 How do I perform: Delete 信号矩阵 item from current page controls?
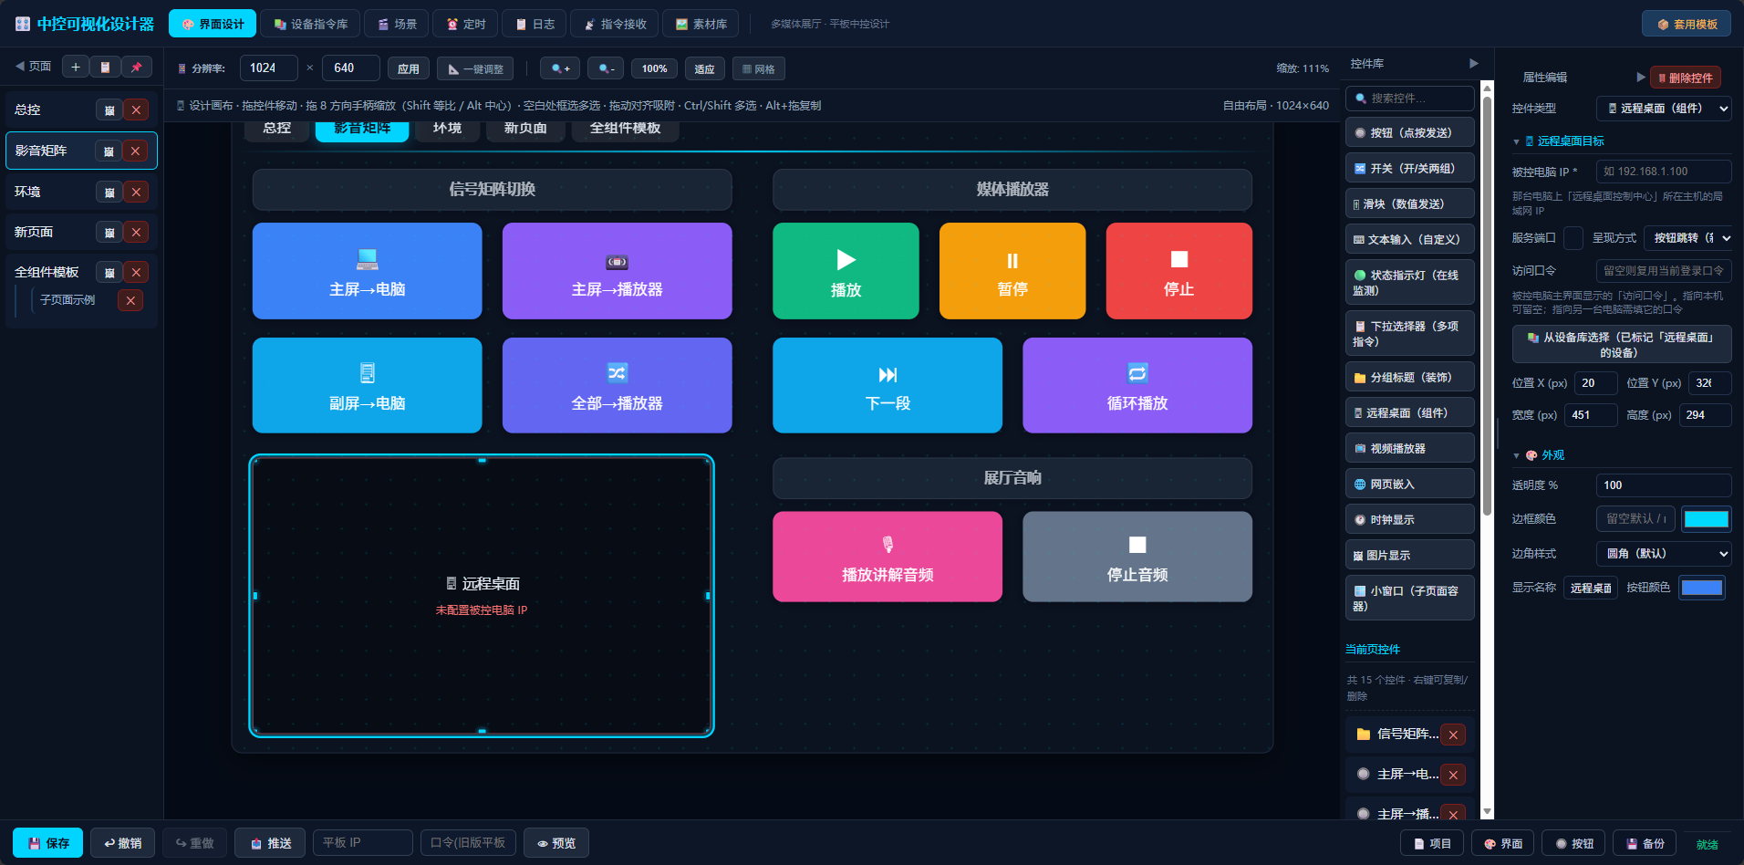1453,735
